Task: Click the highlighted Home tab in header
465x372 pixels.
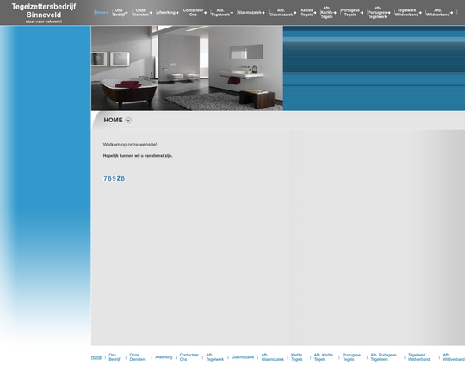Action: 100,12
